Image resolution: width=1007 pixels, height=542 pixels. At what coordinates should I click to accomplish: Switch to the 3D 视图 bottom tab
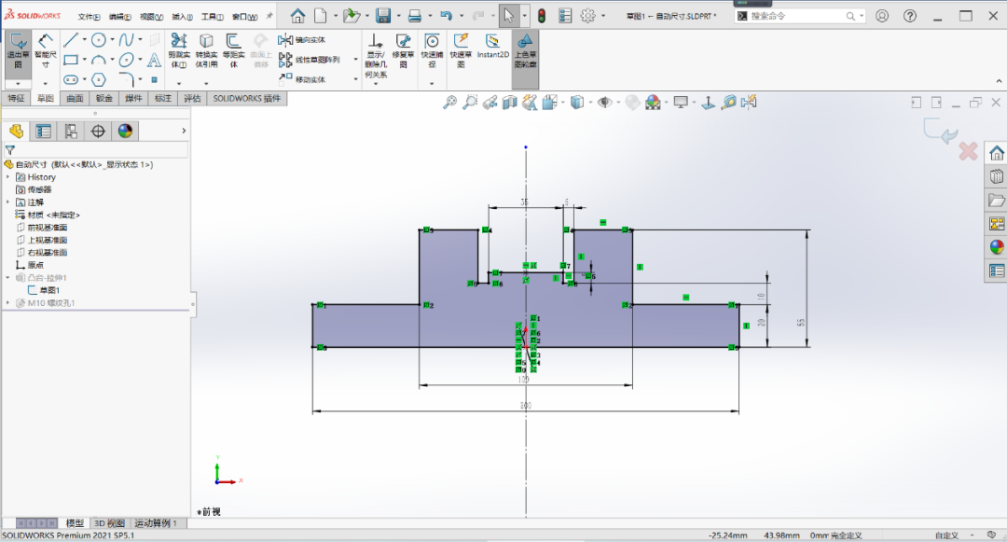(x=109, y=523)
